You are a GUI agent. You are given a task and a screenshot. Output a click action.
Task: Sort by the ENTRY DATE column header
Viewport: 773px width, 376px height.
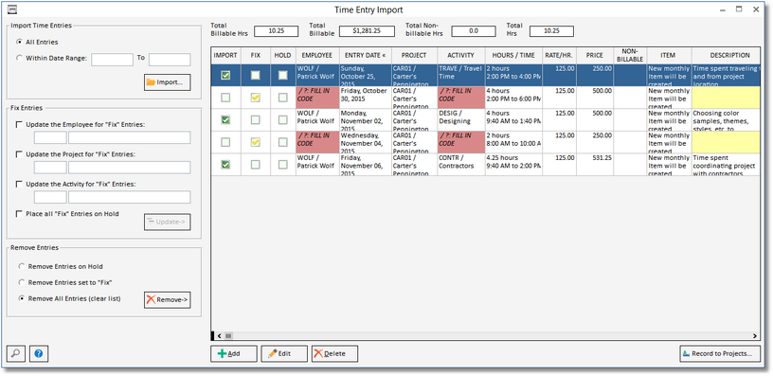click(x=366, y=55)
